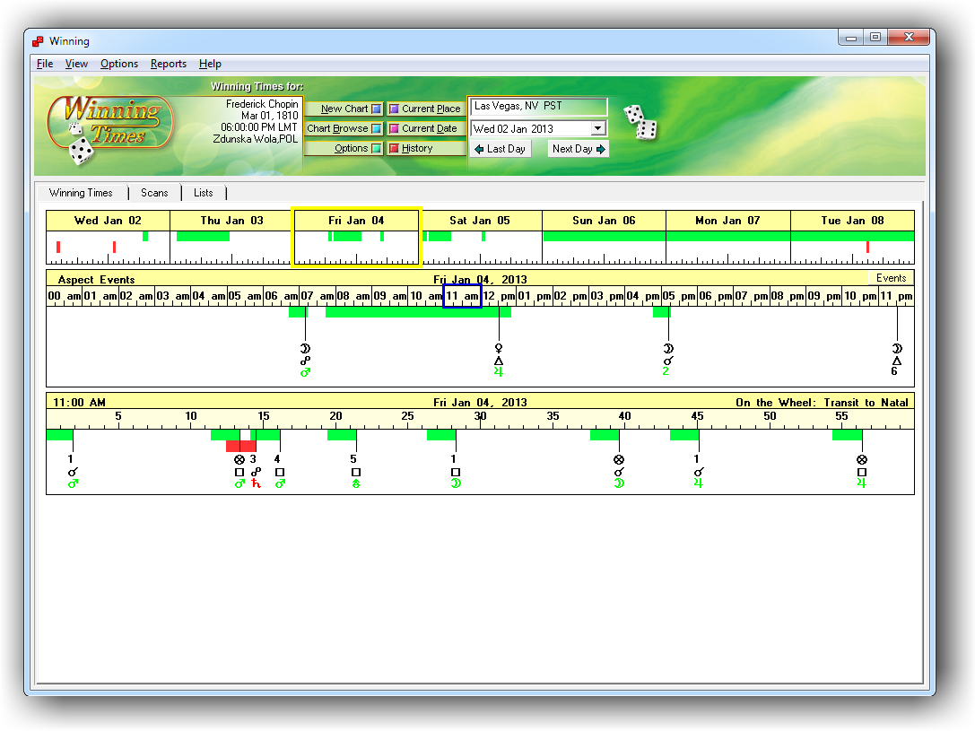
Task: Open the Reports menu
Action: pos(169,64)
